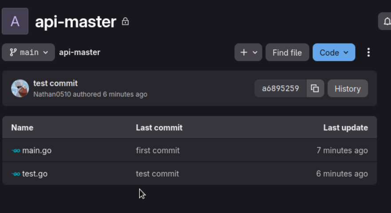Screen dimensions: 391x213
Task: Open the plus add-file dropdown
Action: (248, 52)
